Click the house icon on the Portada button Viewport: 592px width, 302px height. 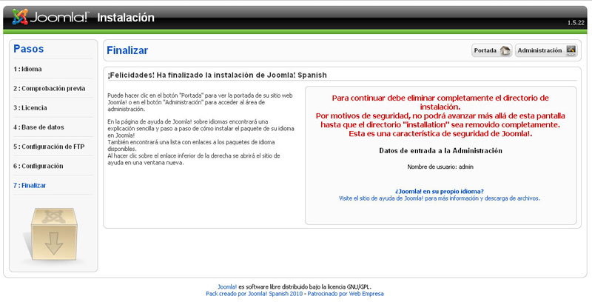point(505,51)
